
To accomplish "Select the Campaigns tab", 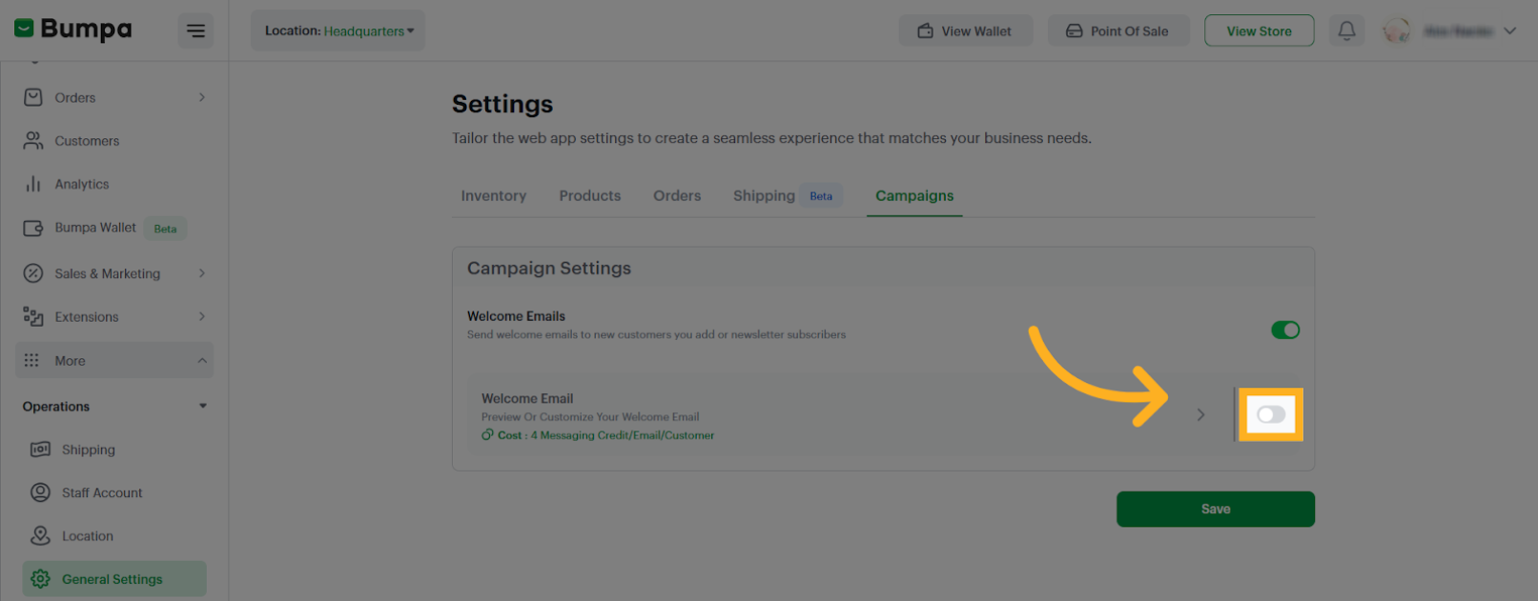I will coord(914,195).
